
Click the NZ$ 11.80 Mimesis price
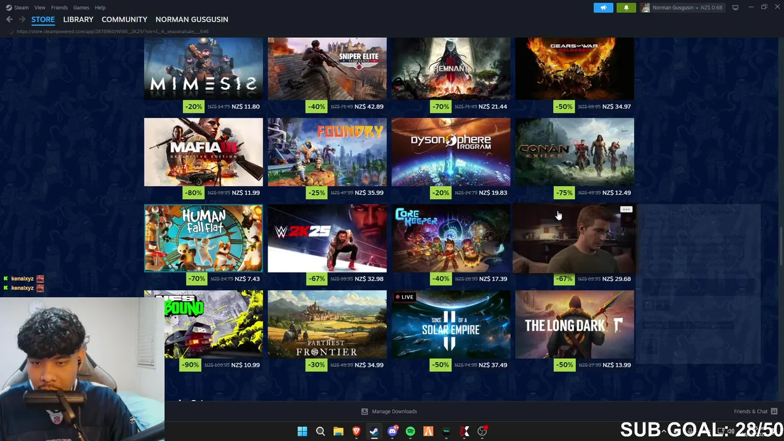pos(246,107)
